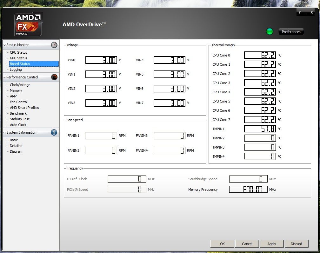Screen dimensions: 320x253
Task: Click the Discard button
Action: (296, 244)
